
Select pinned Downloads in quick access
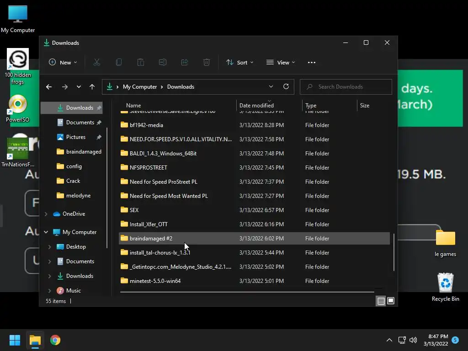coord(72,108)
